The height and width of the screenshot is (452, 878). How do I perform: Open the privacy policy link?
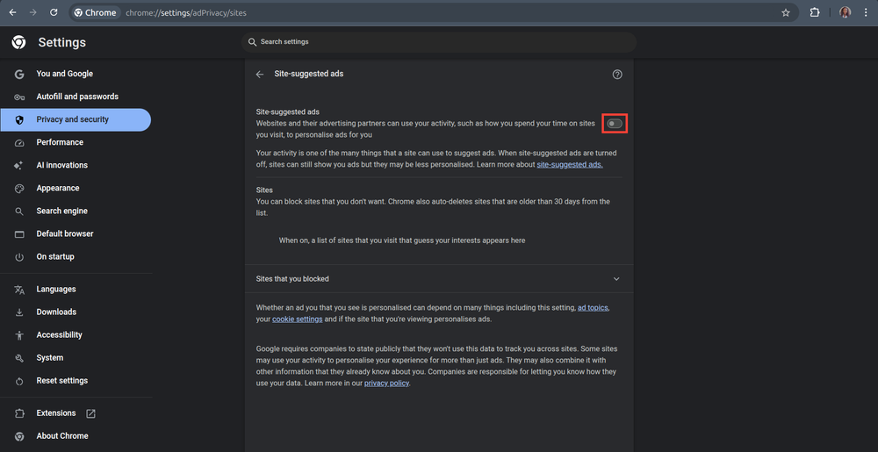point(387,383)
